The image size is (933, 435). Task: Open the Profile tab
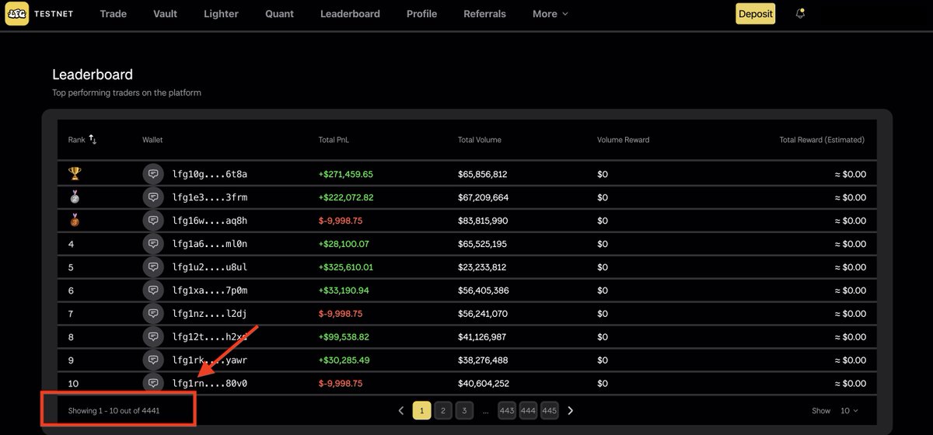pos(421,14)
